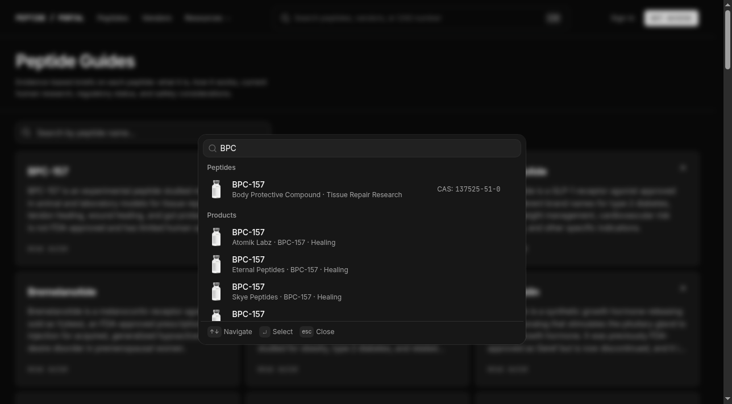The width and height of the screenshot is (732, 404).
Task: Click the CAS: 137525-51-0 text
Action: [468, 189]
